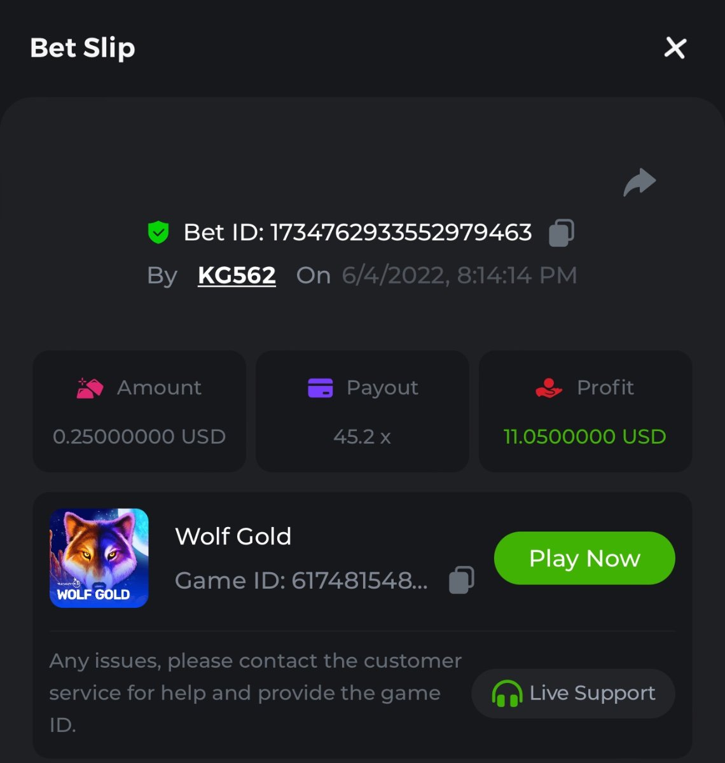The width and height of the screenshot is (725, 763).
Task: Copy the Bet ID to clipboard
Action: point(562,233)
